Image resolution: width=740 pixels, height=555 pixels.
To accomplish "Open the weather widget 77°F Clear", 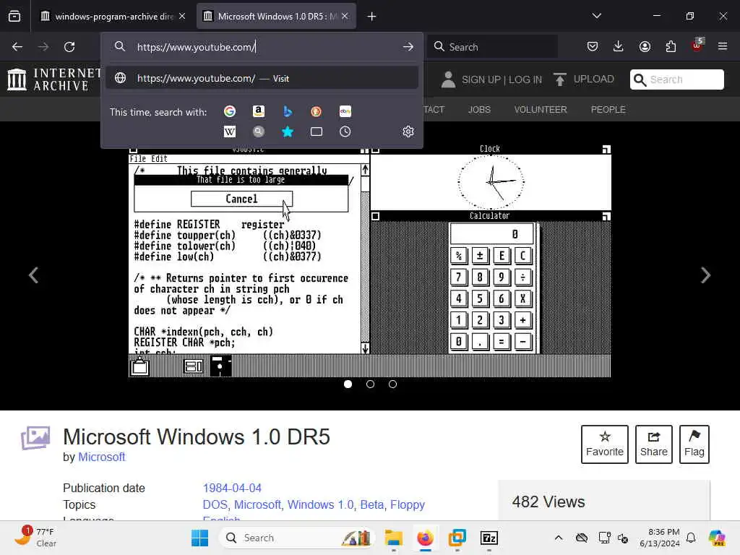I will pyautogui.click(x=35, y=537).
